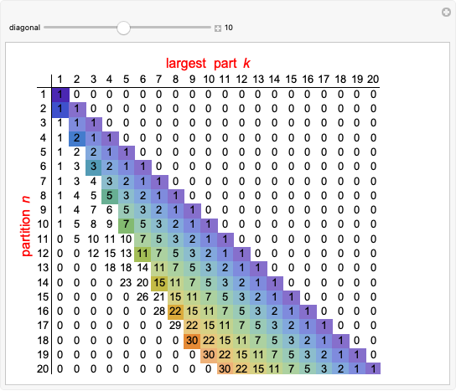The width and height of the screenshot is (456, 391).
Task: Click the 20 cell in row 14
Action: 142,283
